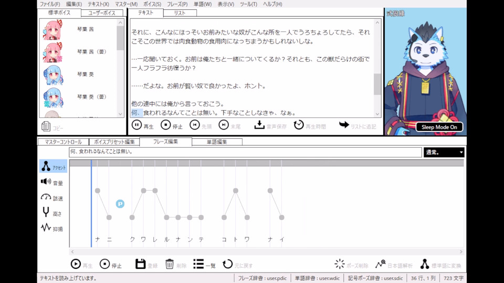The image size is (504, 283).
Task: Open the ヘルプ(H) menu
Action: (272, 4)
